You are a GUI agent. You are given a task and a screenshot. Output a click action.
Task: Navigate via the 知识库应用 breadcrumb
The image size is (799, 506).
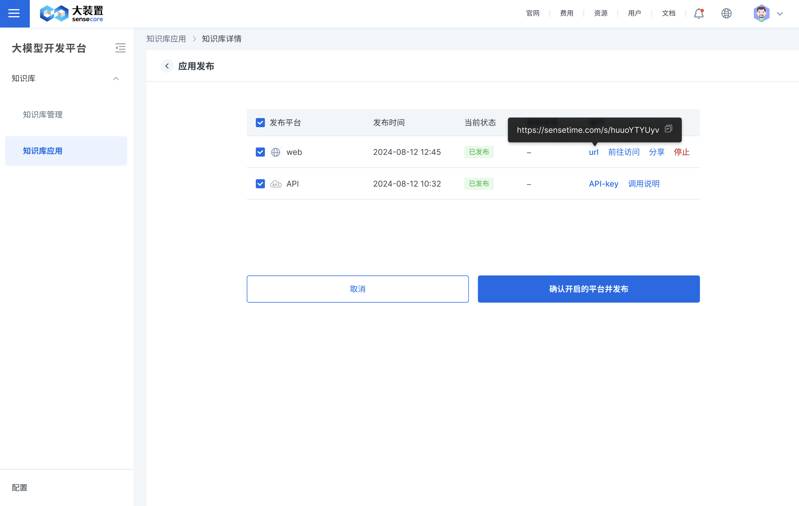[x=166, y=39]
